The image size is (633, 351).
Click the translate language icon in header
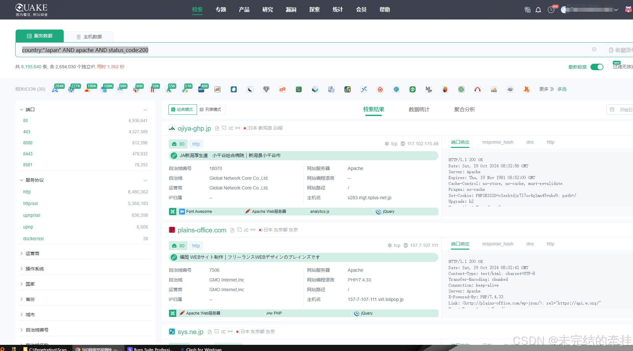527,10
